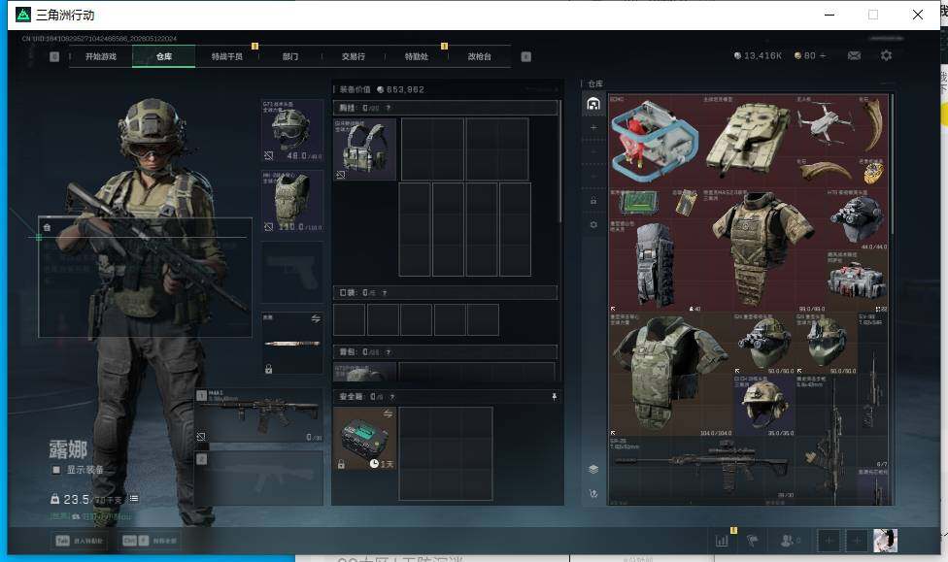This screenshot has height=562, width=948.
Task: Go to the 交易行 tab
Action: point(354,57)
